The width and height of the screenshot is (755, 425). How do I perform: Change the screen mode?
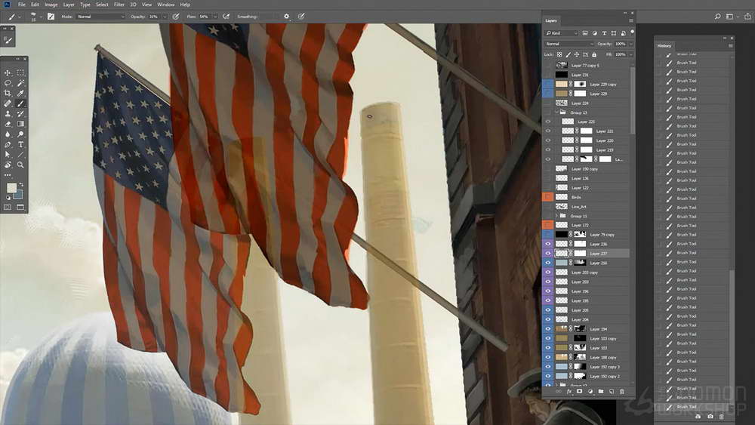(x=20, y=207)
